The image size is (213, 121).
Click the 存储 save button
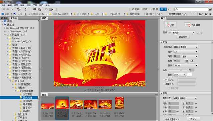[194, 119]
